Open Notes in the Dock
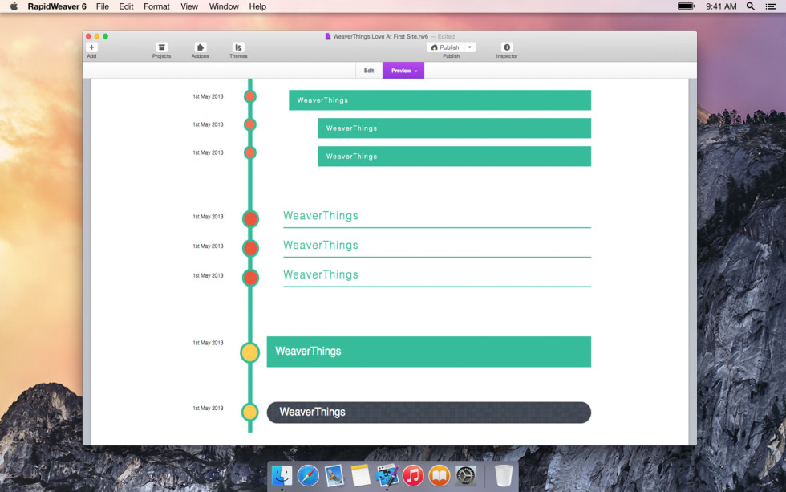 (x=360, y=475)
